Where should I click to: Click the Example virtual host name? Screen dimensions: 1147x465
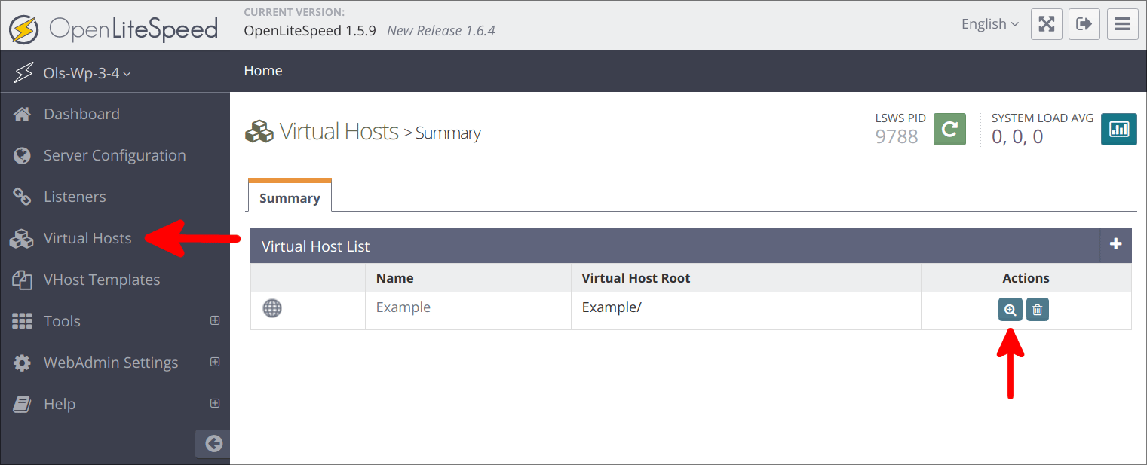click(403, 307)
